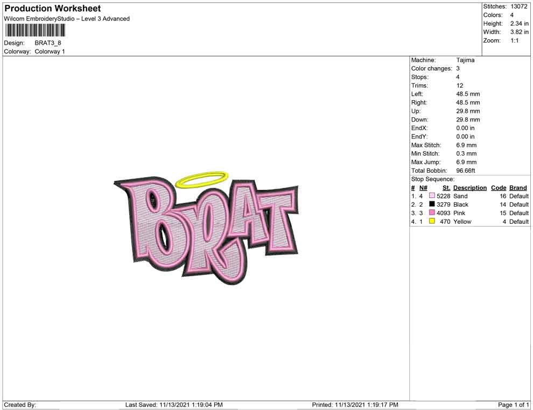Click stitch count 4093 in Pink row
533x410 pixels.
(x=443, y=213)
